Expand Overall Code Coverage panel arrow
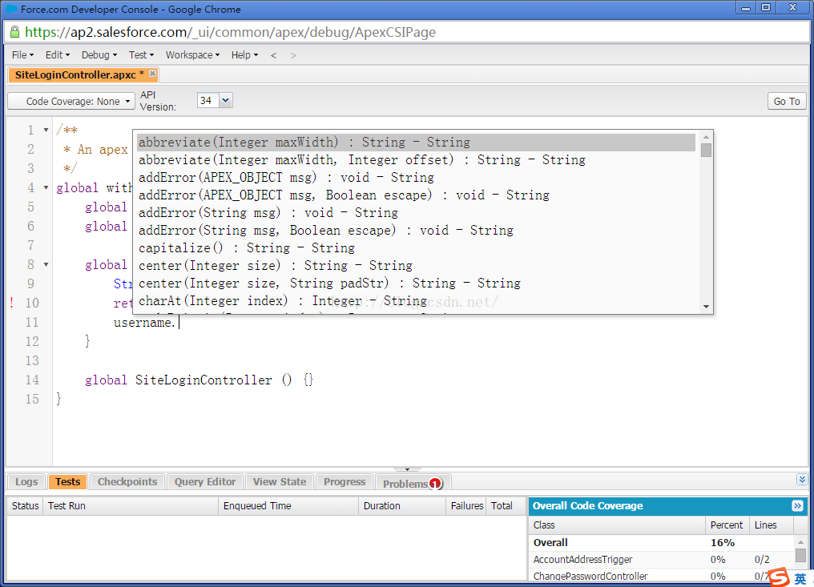Screen dimensions: 814x587 797,505
